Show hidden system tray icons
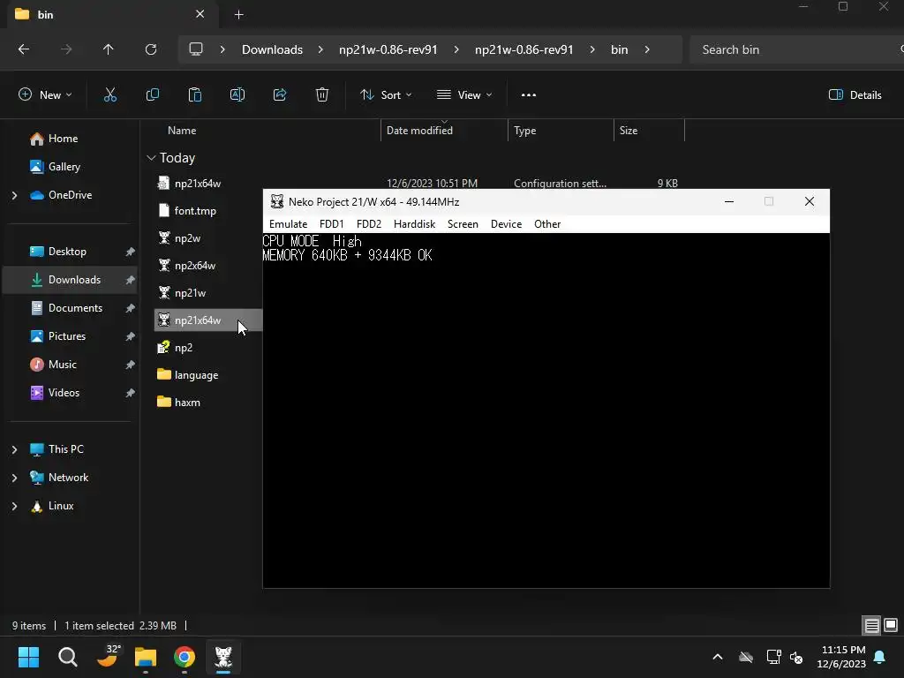This screenshot has width=904, height=678. click(718, 657)
